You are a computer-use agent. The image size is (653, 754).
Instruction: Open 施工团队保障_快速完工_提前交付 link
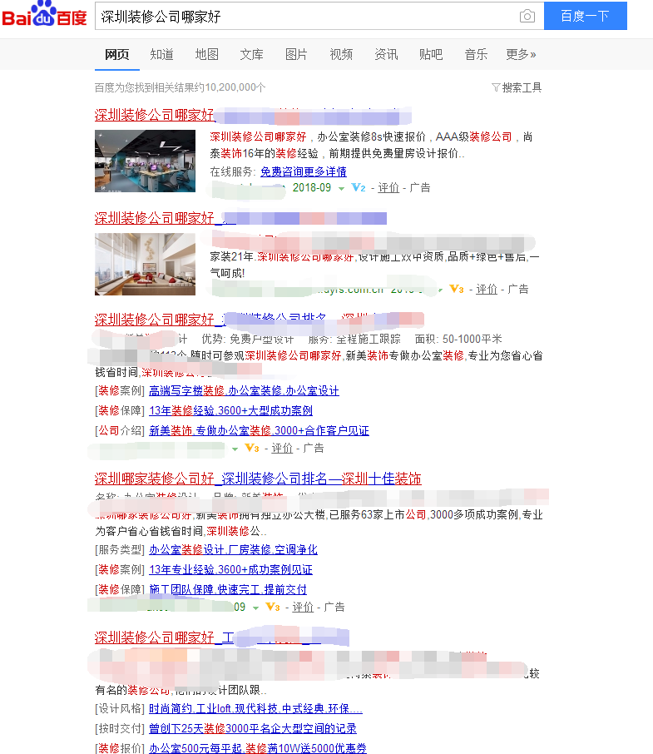click(x=228, y=589)
